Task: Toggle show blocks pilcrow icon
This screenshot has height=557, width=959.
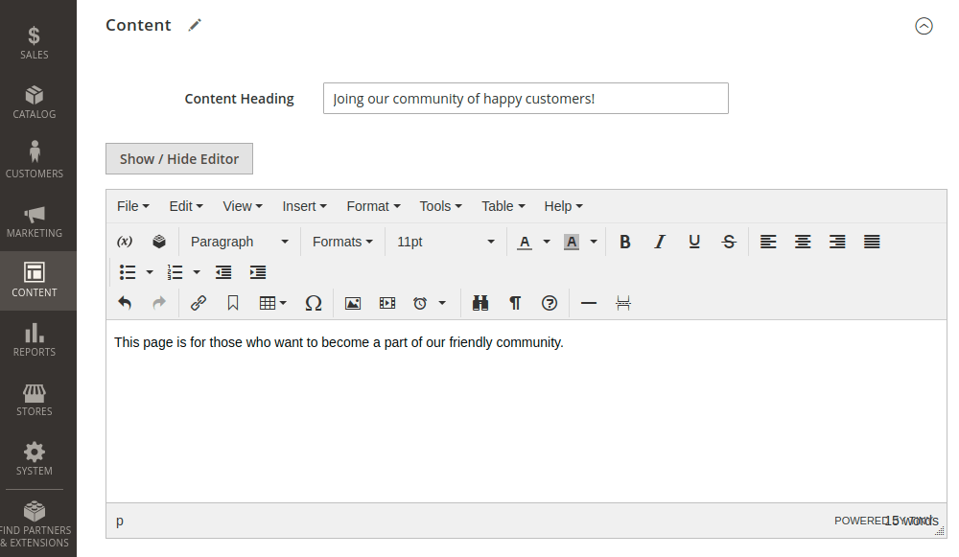Action: pyautogui.click(x=515, y=303)
